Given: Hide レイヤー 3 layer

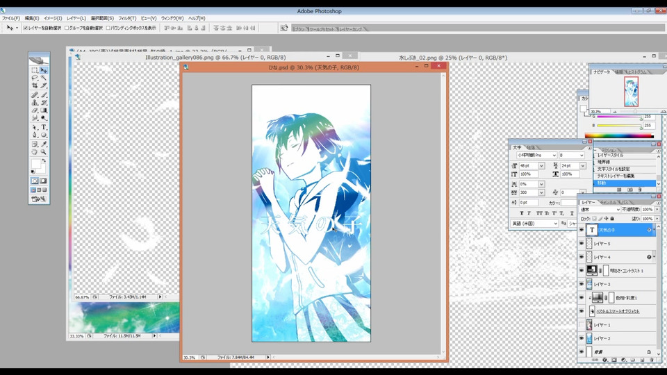Looking at the screenshot, I should [582, 284].
